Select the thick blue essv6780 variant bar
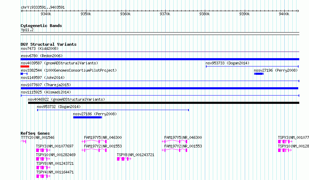Screen dimensions: 309x180 click(160, 59)
